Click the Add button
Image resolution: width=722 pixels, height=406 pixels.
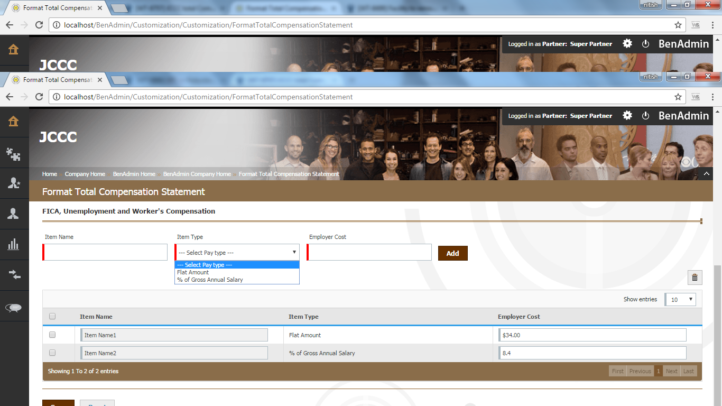tap(453, 253)
